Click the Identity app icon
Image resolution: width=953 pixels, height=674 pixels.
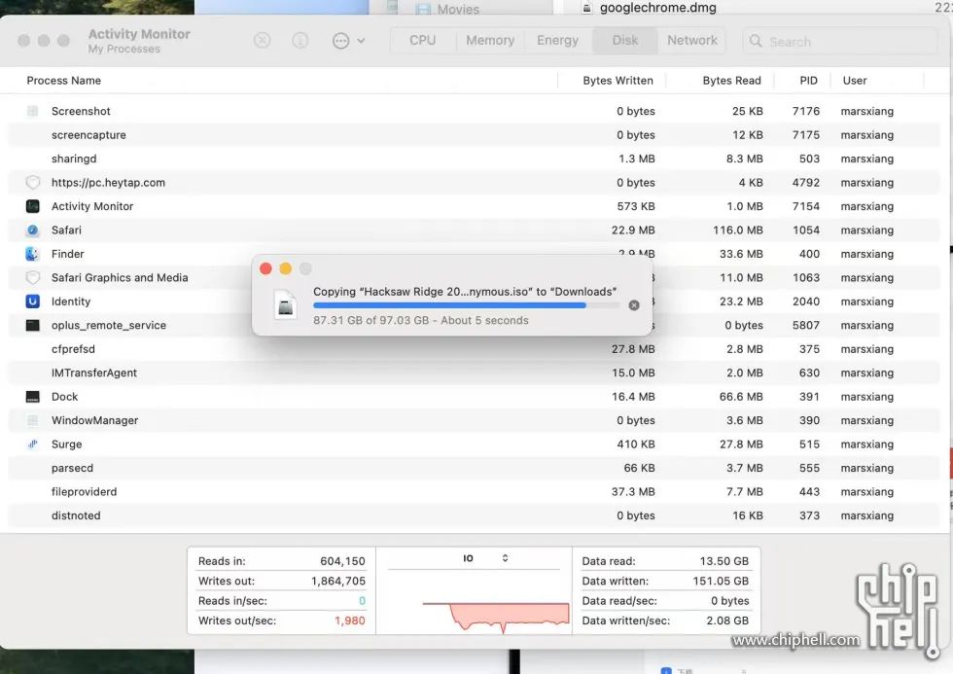point(33,302)
